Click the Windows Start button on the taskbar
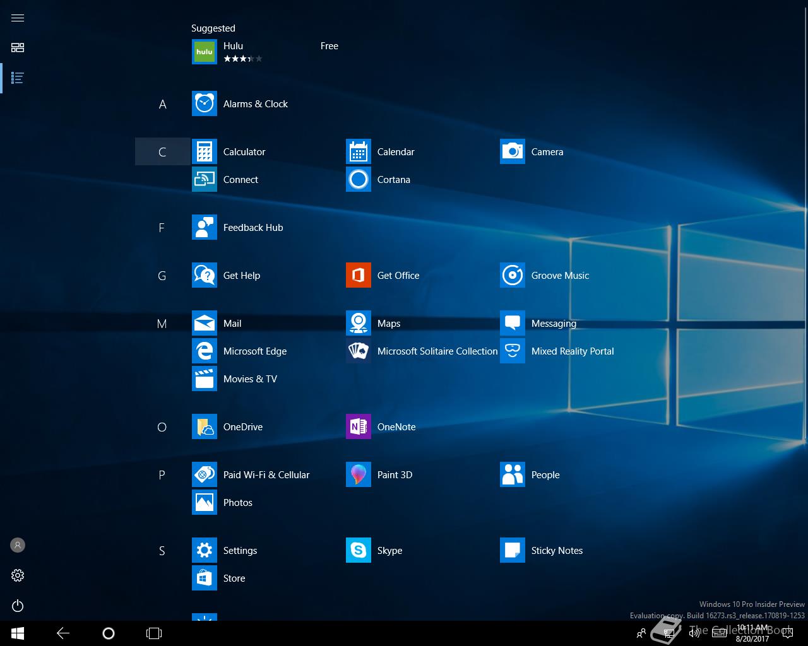Image resolution: width=808 pixels, height=646 pixels. [x=18, y=633]
